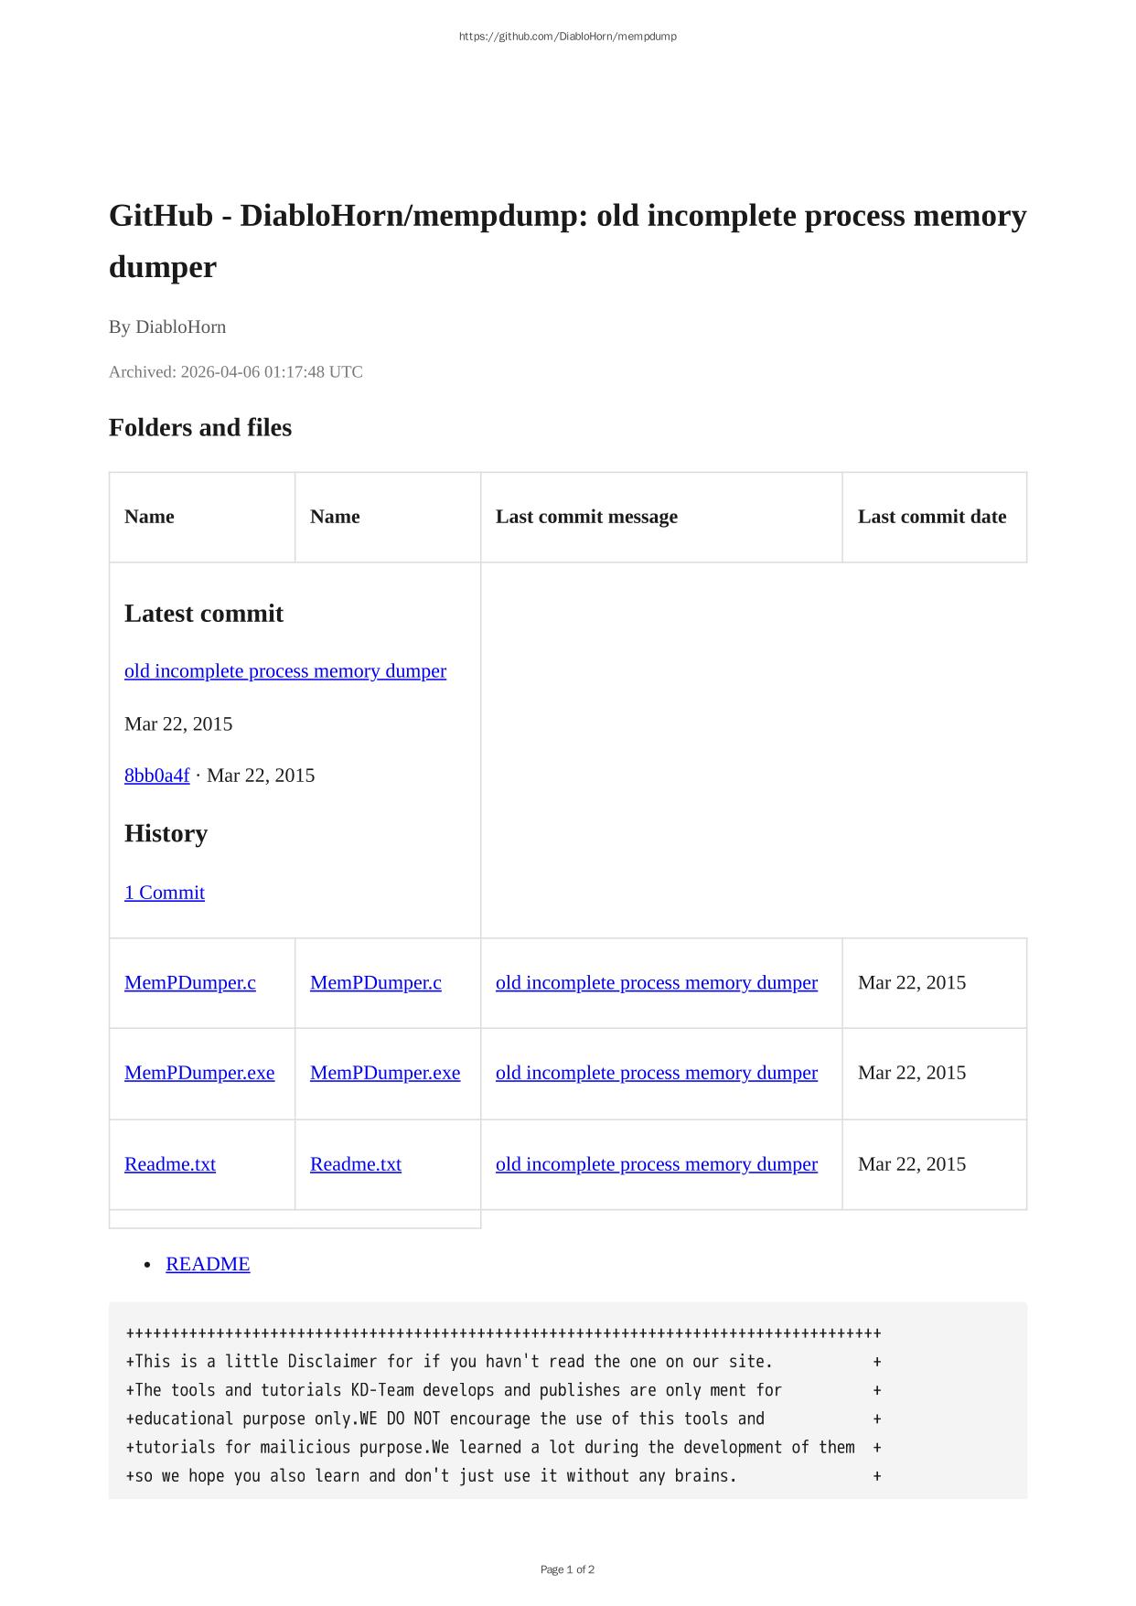Click the github.com URL in the page header
The image size is (1136, 1606).
567,37
